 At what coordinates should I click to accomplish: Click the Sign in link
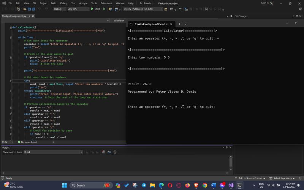pyautogui.click(x=265, y=3)
